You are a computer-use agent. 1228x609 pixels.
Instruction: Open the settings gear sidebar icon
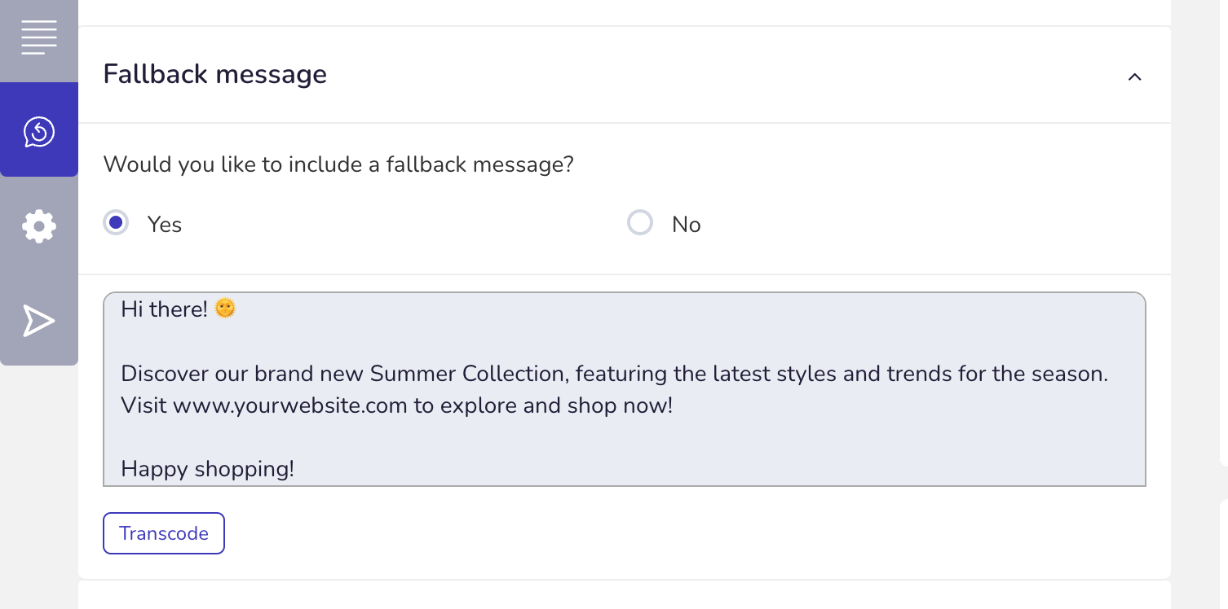39,226
